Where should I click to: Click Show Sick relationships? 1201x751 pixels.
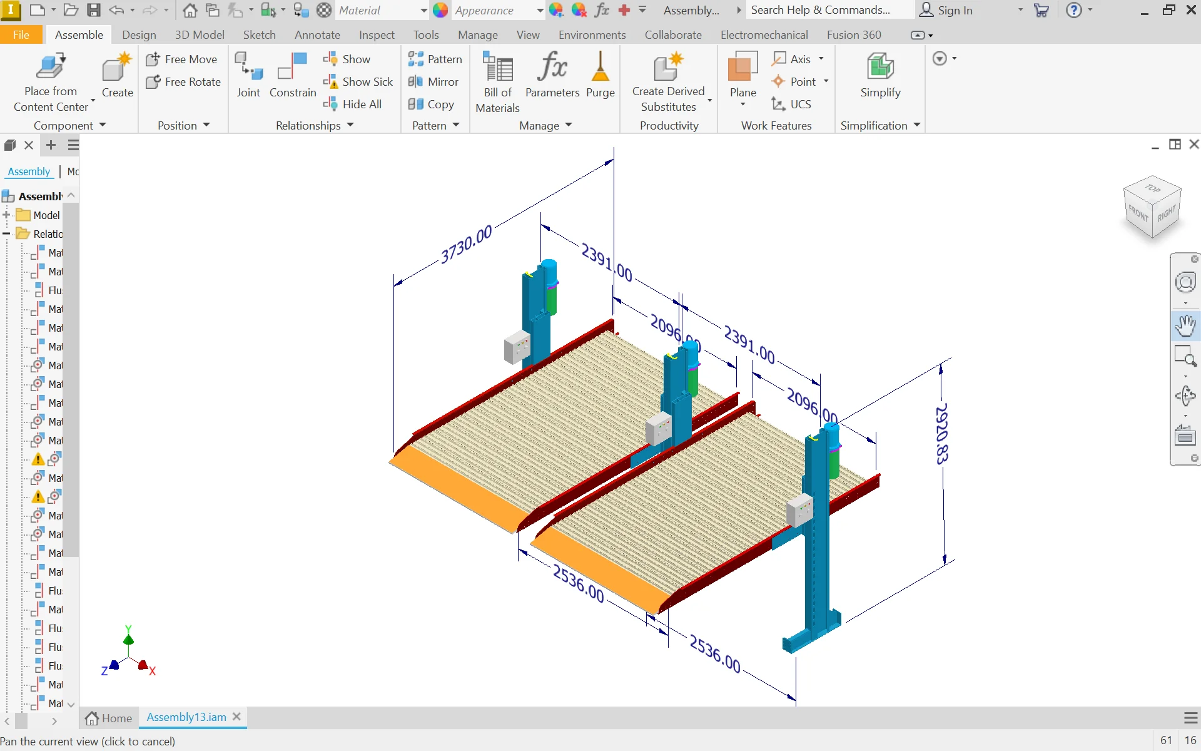tap(358, 81)
